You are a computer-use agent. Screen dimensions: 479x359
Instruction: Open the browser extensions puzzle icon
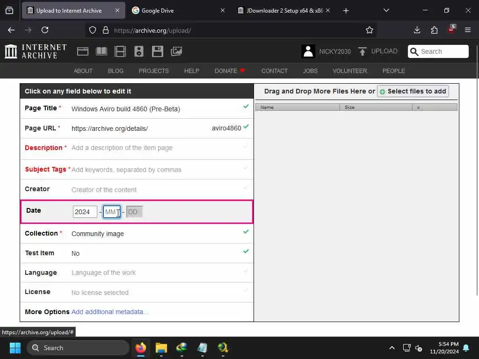tap(434, 30)
